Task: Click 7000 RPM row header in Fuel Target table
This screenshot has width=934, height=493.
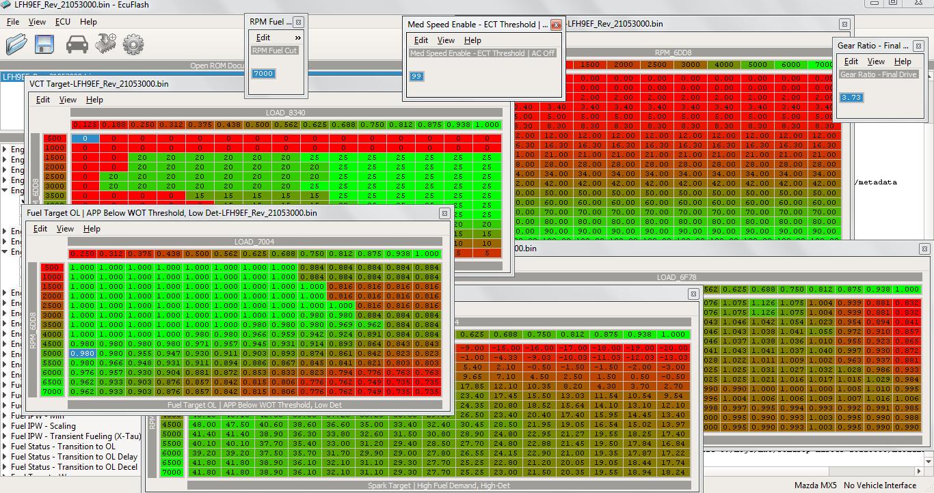Action: click(x=53, y=391)
